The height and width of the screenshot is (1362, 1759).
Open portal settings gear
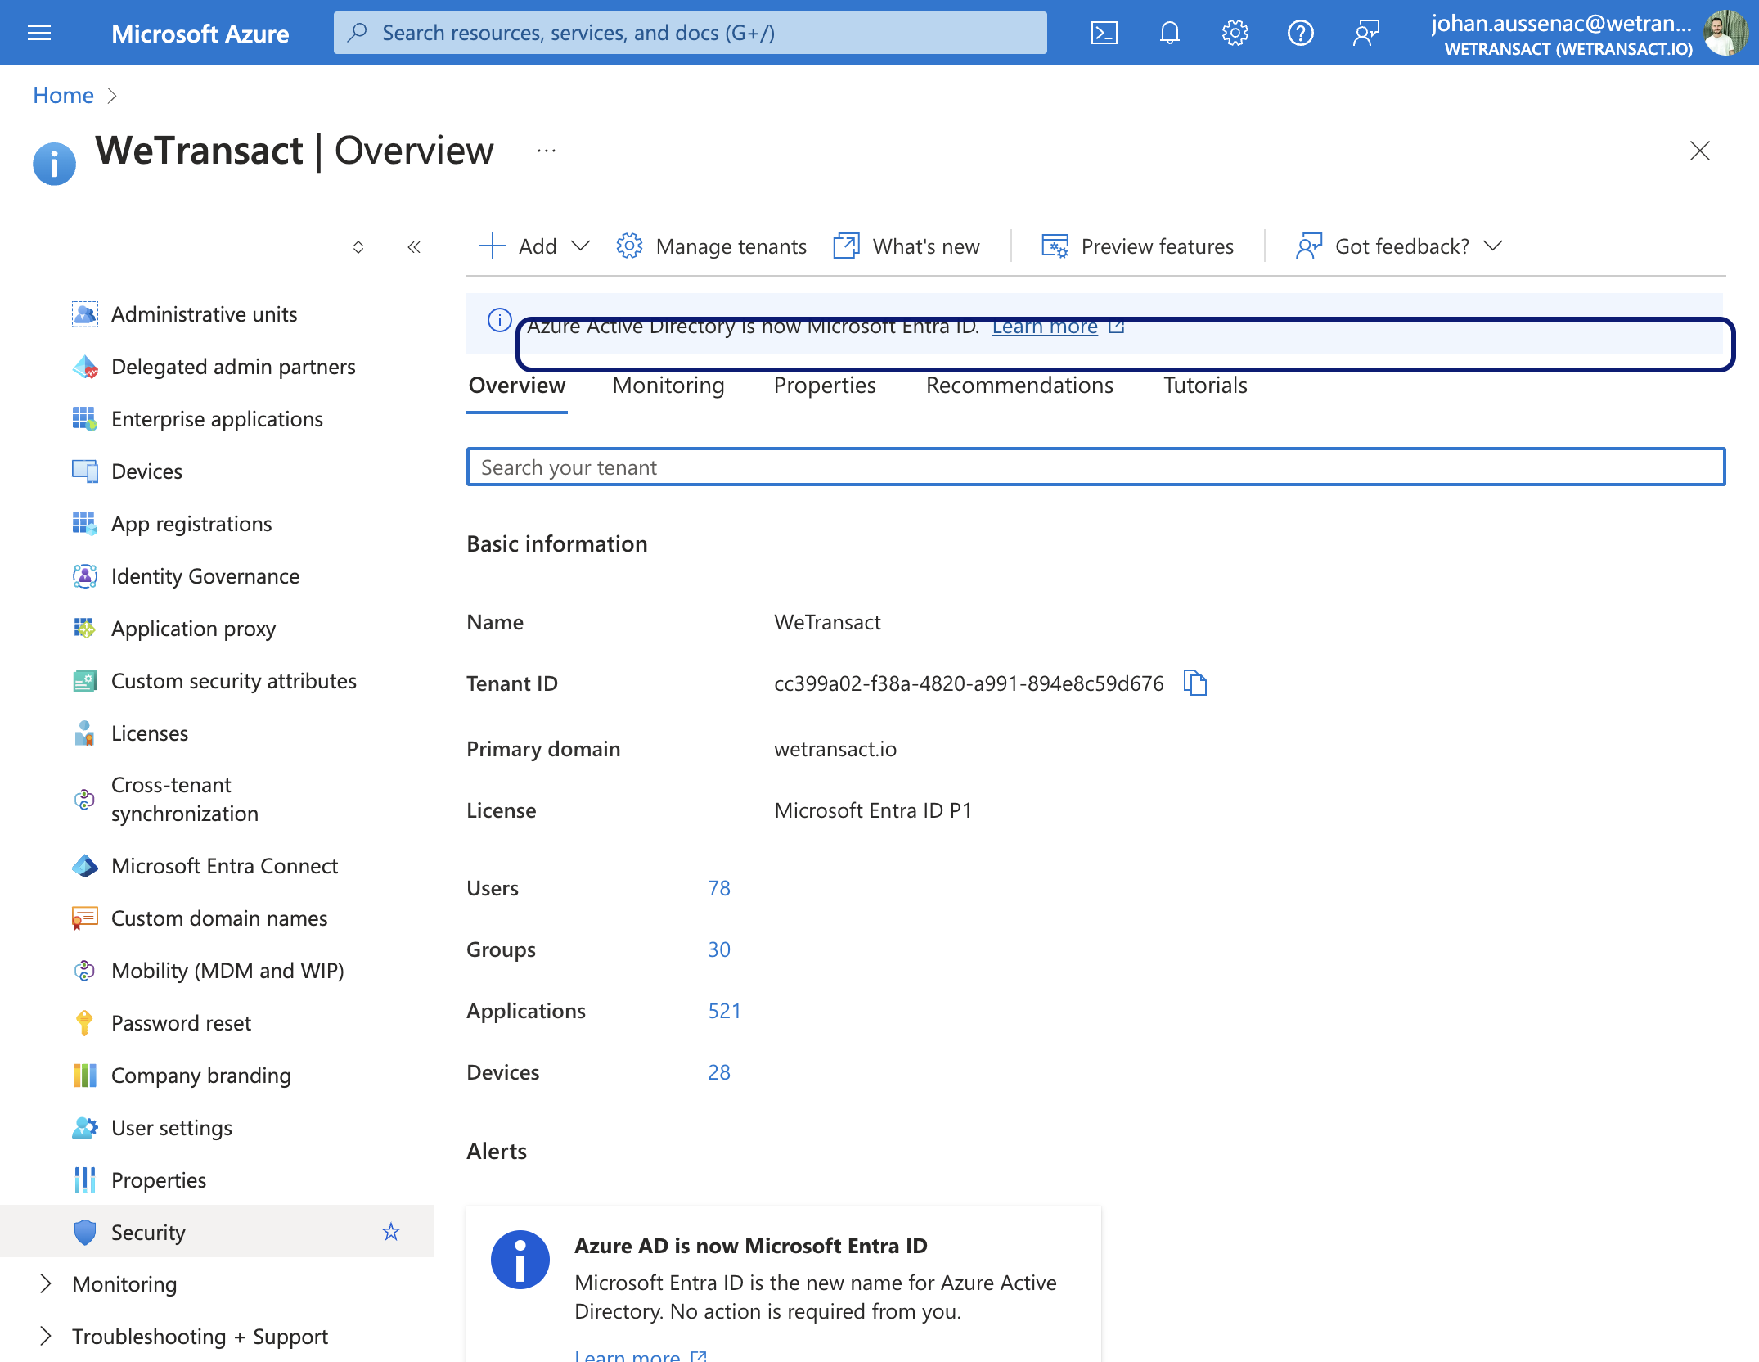pyautogui.click(x=1235, y=33)
